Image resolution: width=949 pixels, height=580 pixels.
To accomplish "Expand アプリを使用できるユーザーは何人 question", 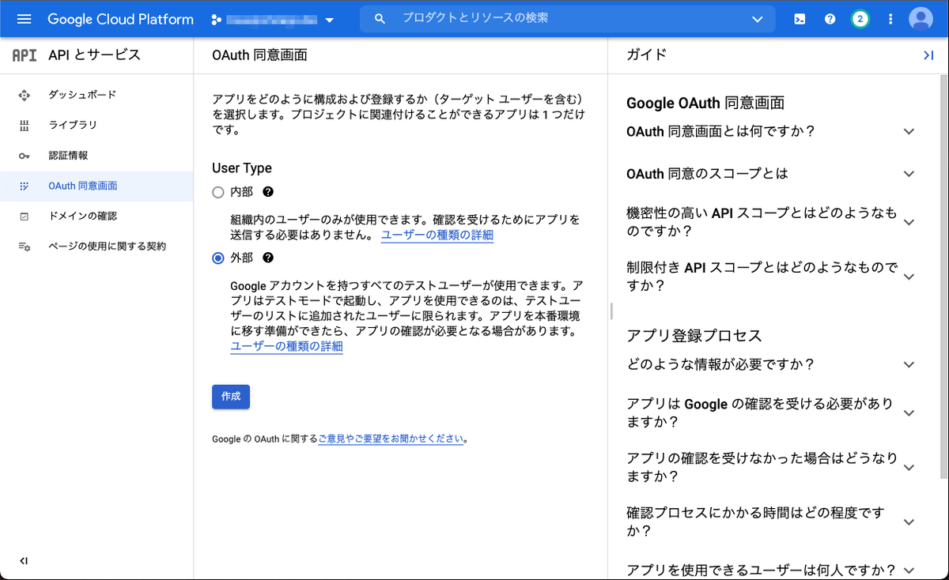I will pyautogui.click(x=909, y=570).
